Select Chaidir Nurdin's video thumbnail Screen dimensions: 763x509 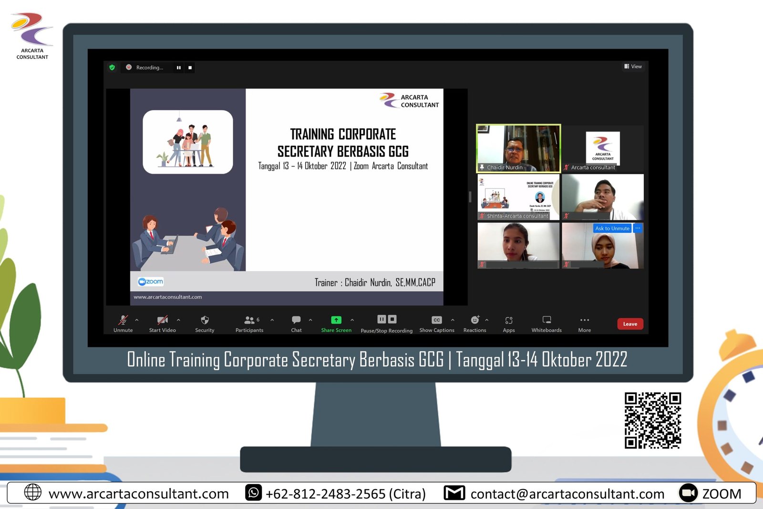[518, 148]
